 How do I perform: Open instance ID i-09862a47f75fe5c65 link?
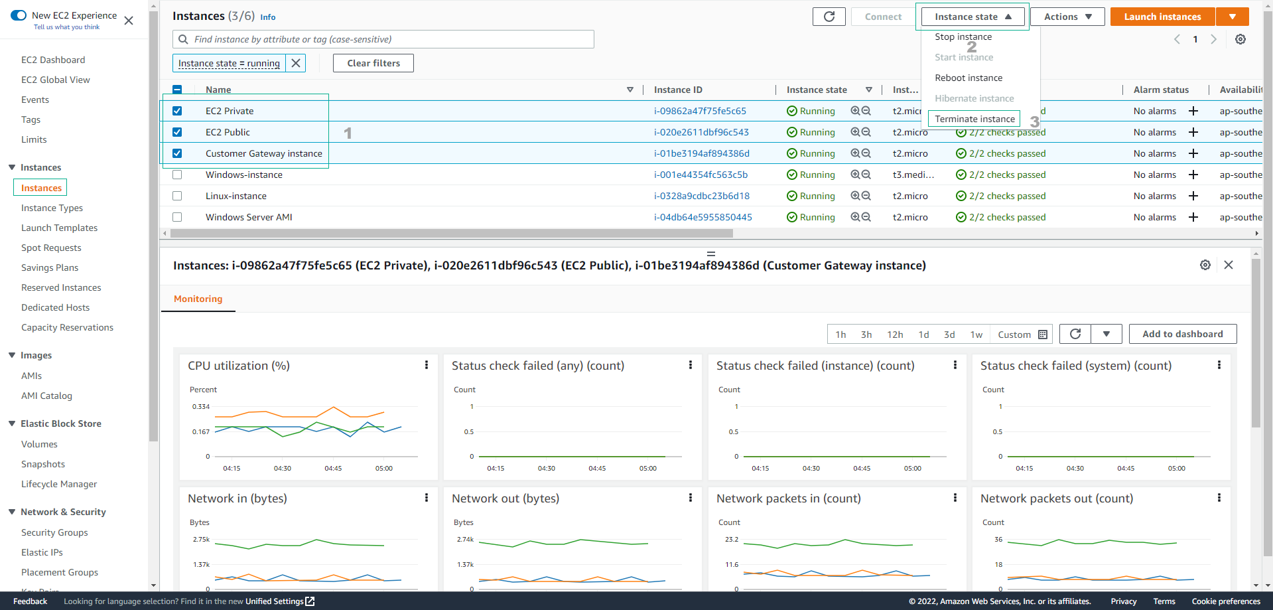700,111
